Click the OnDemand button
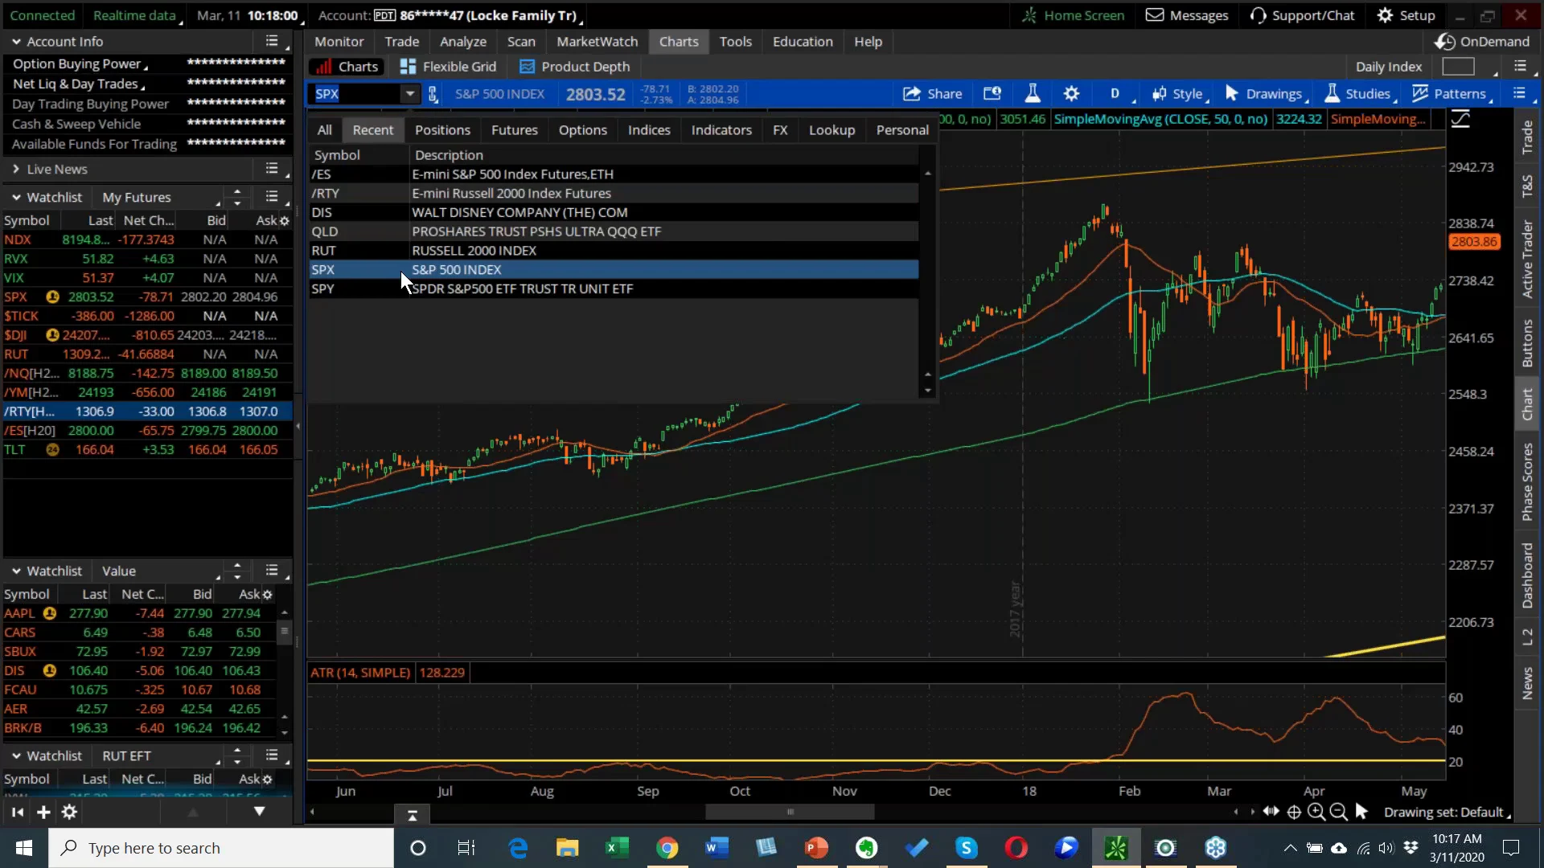This screenshot has width=1544, height=868. pos(1482,41)
